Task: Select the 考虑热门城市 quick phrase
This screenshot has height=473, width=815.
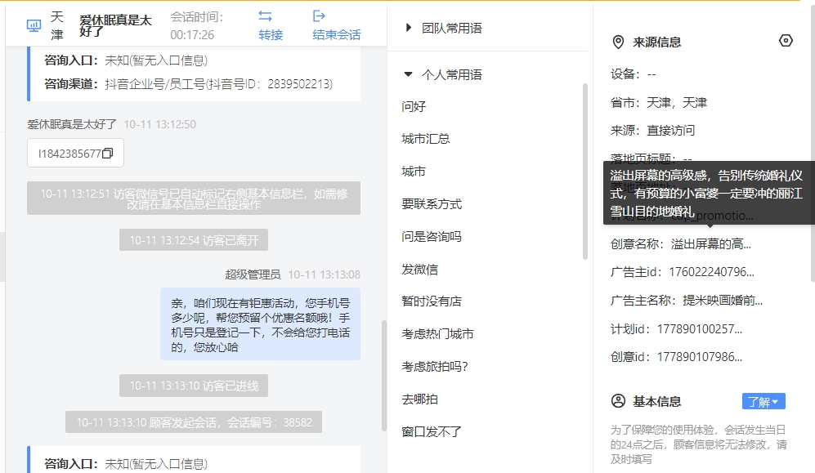Action: (437, 334)
